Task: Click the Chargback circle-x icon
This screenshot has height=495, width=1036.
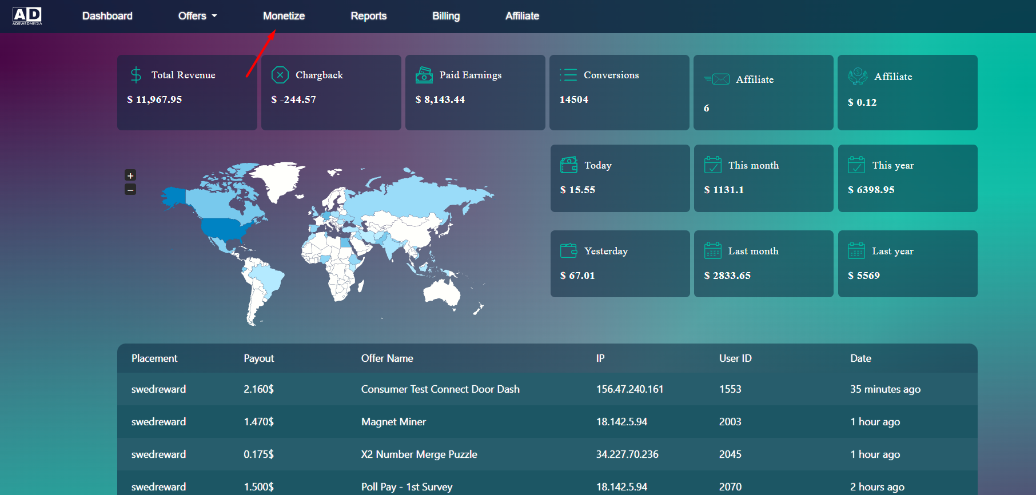Action: 280,75
